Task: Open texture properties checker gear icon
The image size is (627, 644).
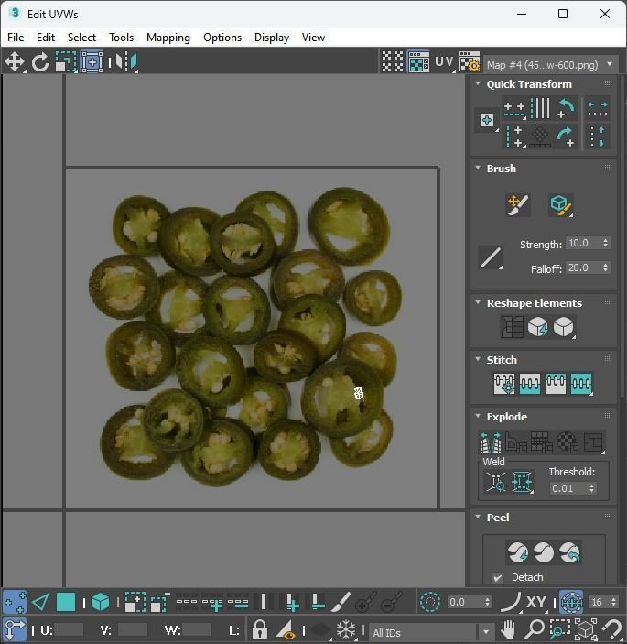Action: click(470, 62)
